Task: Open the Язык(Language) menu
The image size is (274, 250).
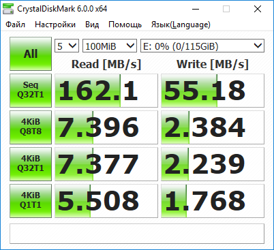Action: point(181,25)
